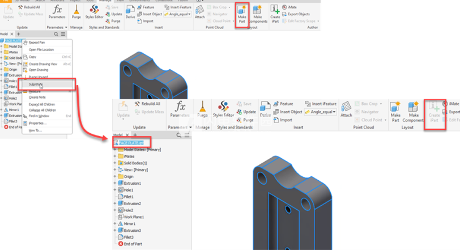
Task: Click Update under Styles in lower ribbon
Action: pyautogui.click(x=246, y=112)
